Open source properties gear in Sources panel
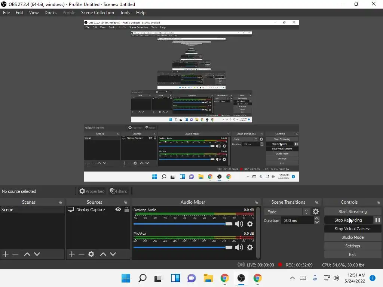Screen dimensions: 383x287 pyautogui.click(x=91, y=254)
